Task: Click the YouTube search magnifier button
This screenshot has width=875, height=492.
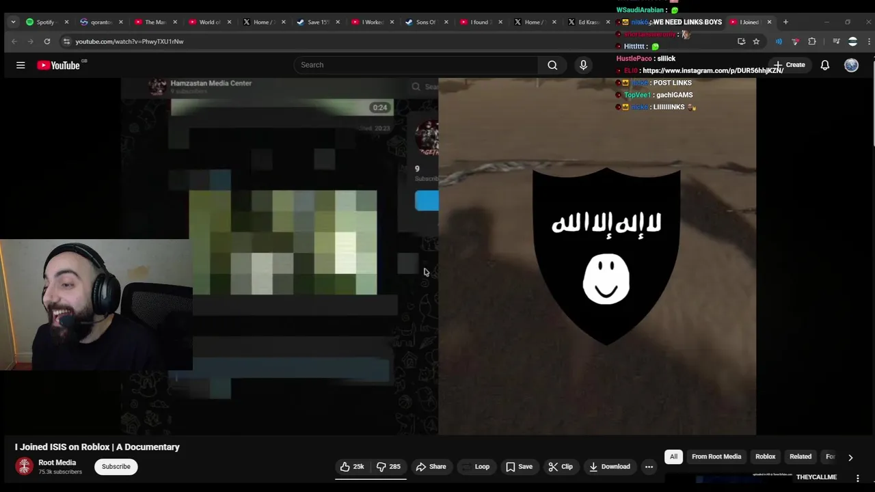Action: (x=552, y=65)
